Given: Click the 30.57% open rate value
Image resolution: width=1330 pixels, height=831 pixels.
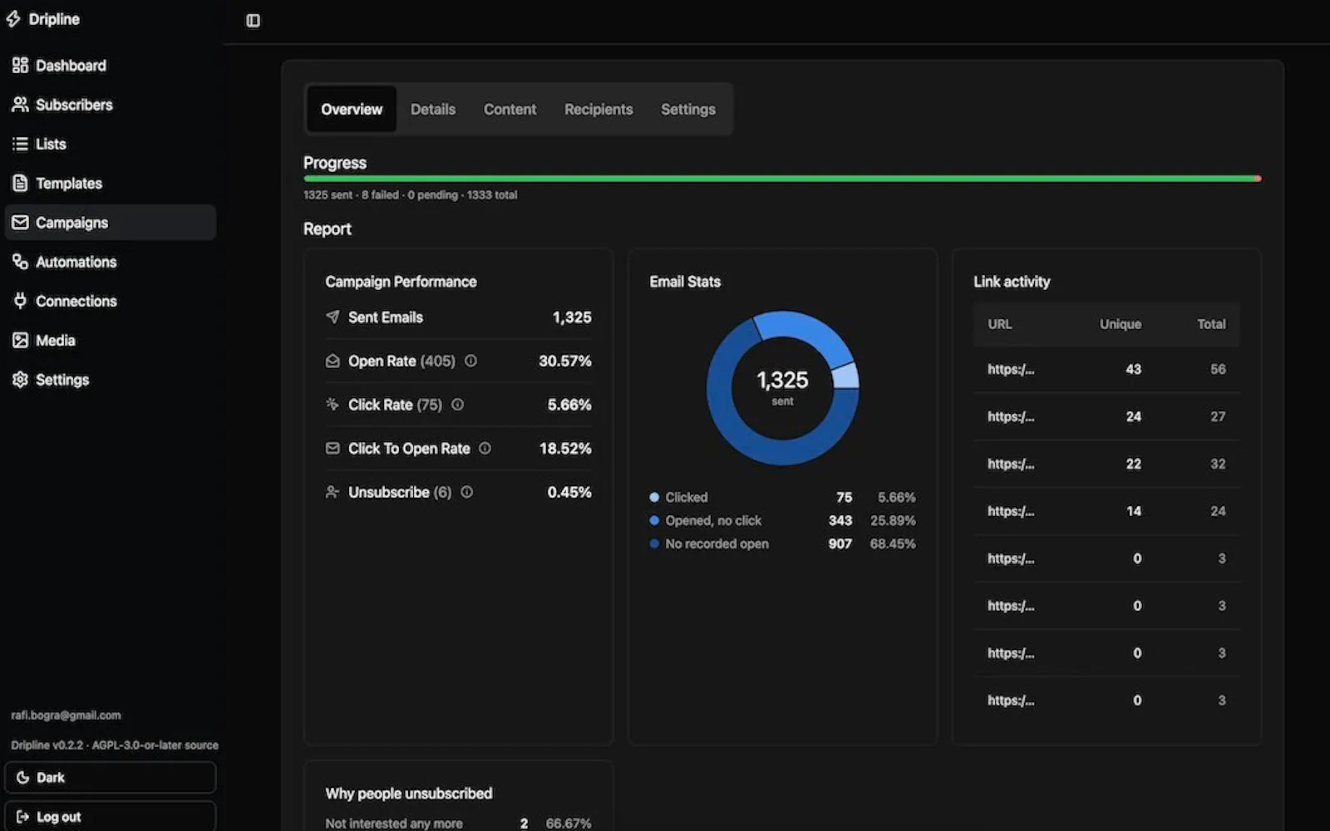Looking at the screenshot, I should point(565,361).
